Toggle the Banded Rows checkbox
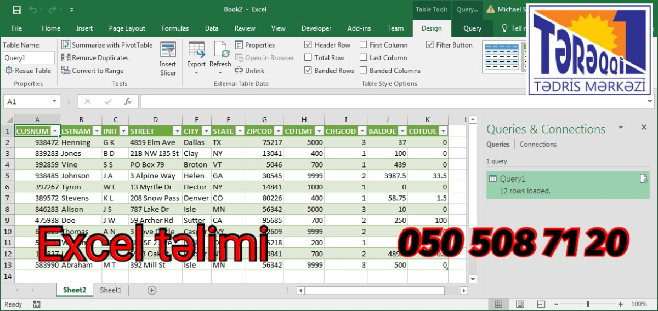 [x=308, y=70]
